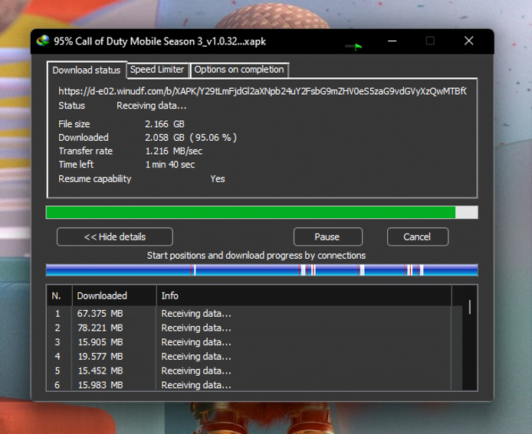Viewport: 532px width, 434px height.
Task: Open the Speed Limiter tab
Action: [x=157, y=70]
